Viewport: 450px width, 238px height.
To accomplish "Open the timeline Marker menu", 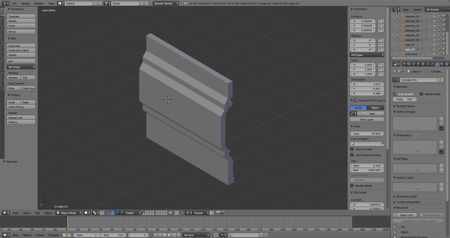I will click(x=27, y=235).
